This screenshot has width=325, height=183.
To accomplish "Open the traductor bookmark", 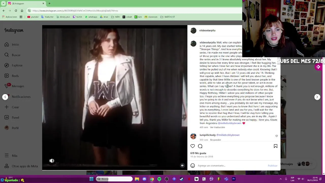I will point(47,17).
